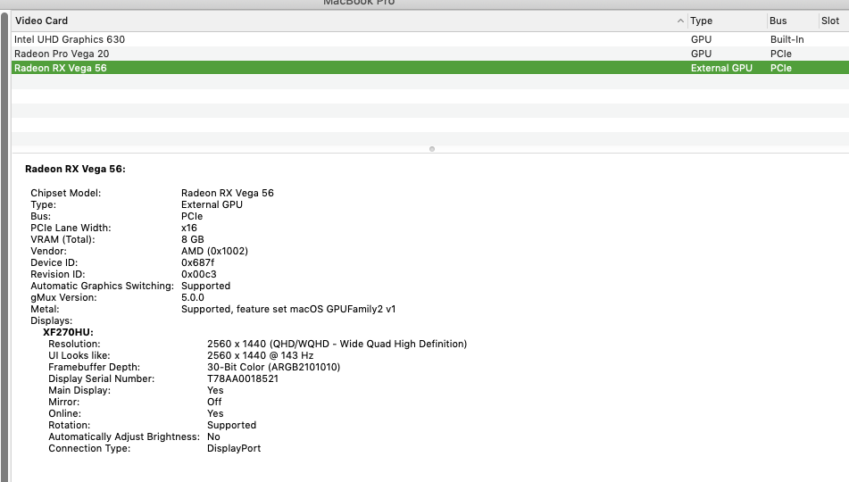Viewport: 849px width, 482px height.
Task: Sort by the Type column header
Action: point(728,21)
